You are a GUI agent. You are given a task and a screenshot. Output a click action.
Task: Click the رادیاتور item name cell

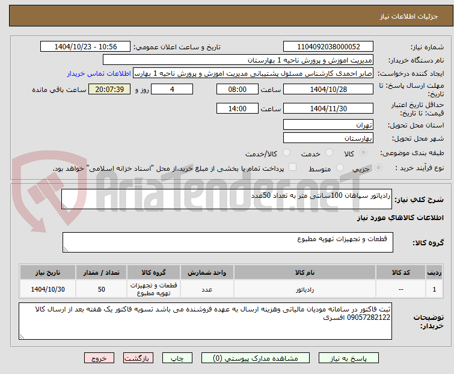point(305,289)
